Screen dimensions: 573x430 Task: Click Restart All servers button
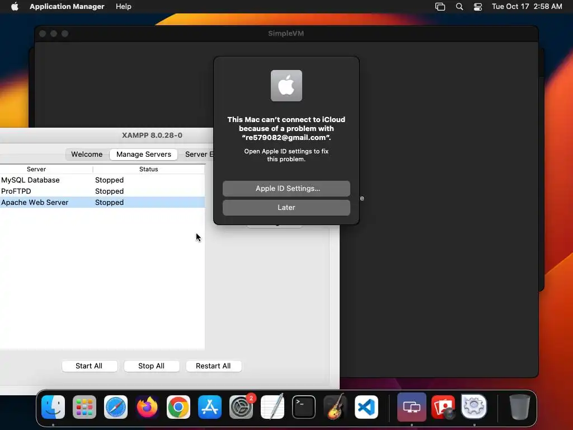tap(213, 366)
